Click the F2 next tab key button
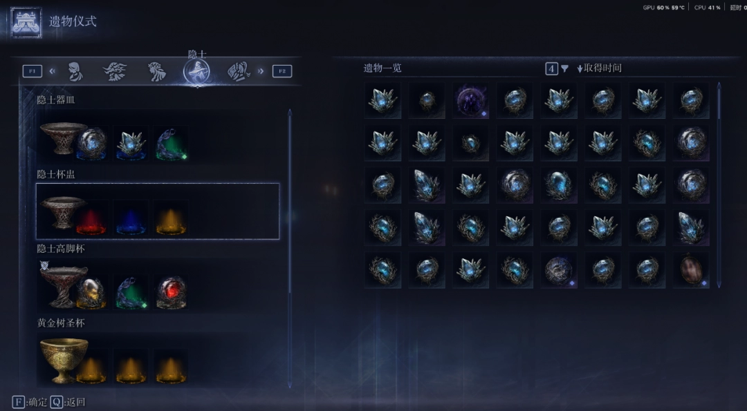 282,71
